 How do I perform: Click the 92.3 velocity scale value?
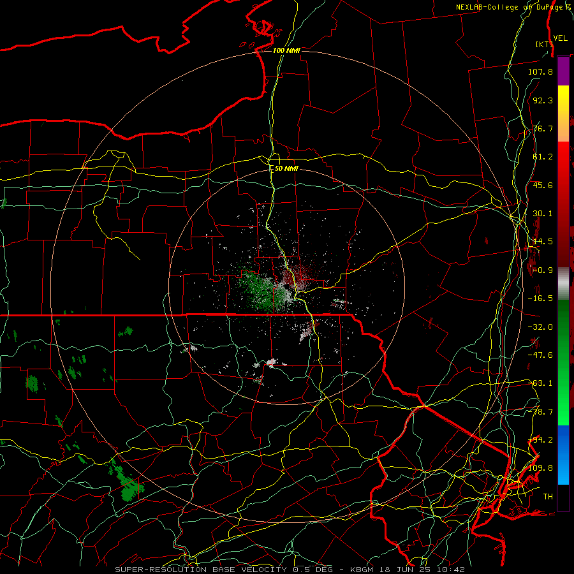coord(543,100)
